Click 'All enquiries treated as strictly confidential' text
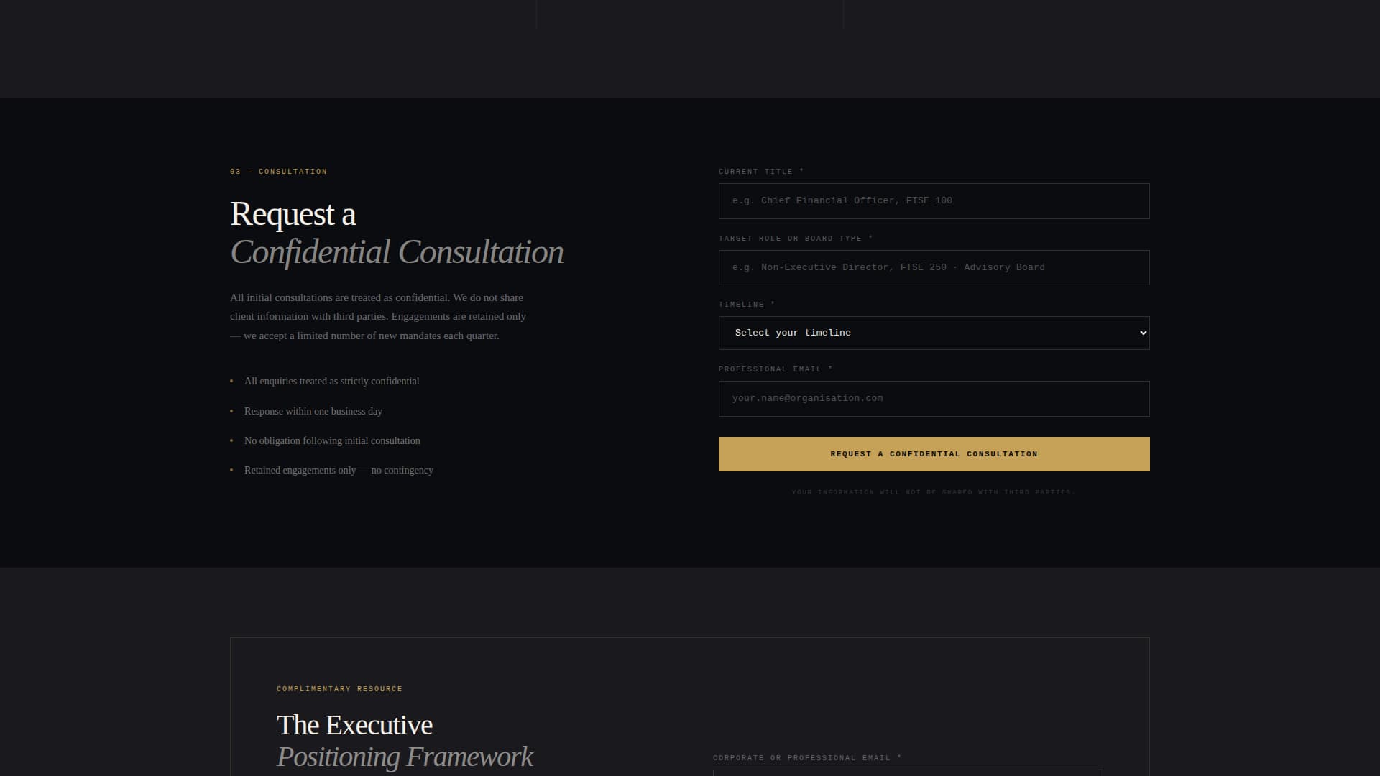This screenshot has width=1380, height=776. (x=331, y=381)
